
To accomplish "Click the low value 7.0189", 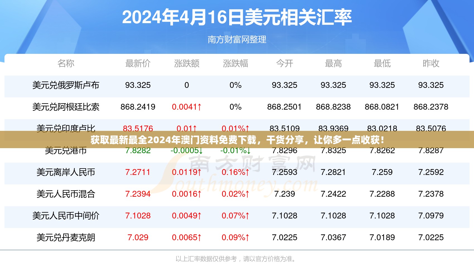I will (x=382, y=237).
